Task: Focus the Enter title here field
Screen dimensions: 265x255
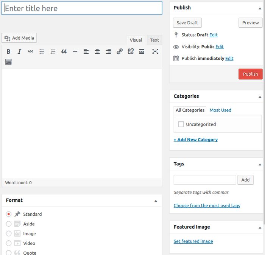Action: pyautogui.click(x=82, y=8)
